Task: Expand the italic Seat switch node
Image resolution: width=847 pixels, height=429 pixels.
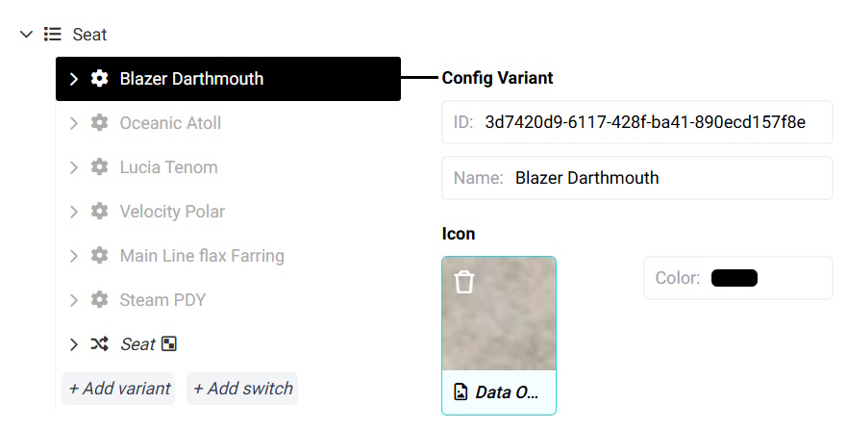Action: click(x=74, y=344)
